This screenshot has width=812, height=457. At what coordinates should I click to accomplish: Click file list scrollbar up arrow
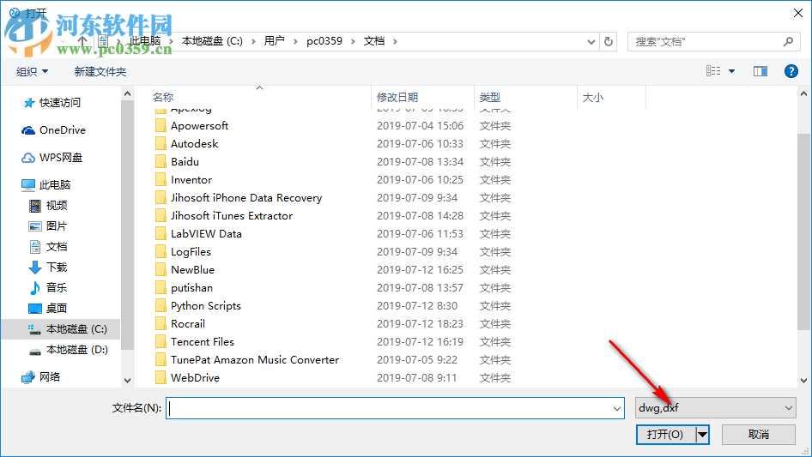pos(803,93)
